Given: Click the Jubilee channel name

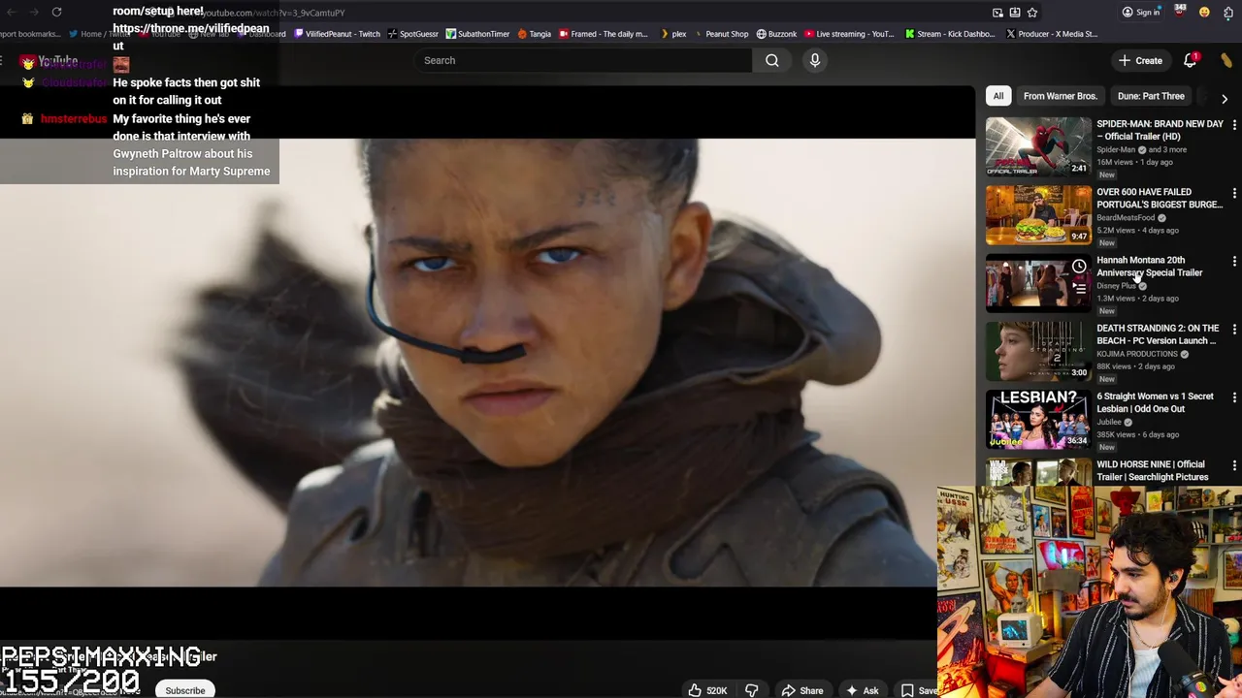Looking at the screenshot, I should click(x=1109, y=422).
